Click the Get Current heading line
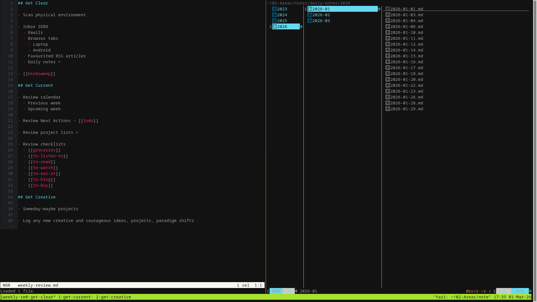This screenshot has width=537, height=302. click(36, 85)
